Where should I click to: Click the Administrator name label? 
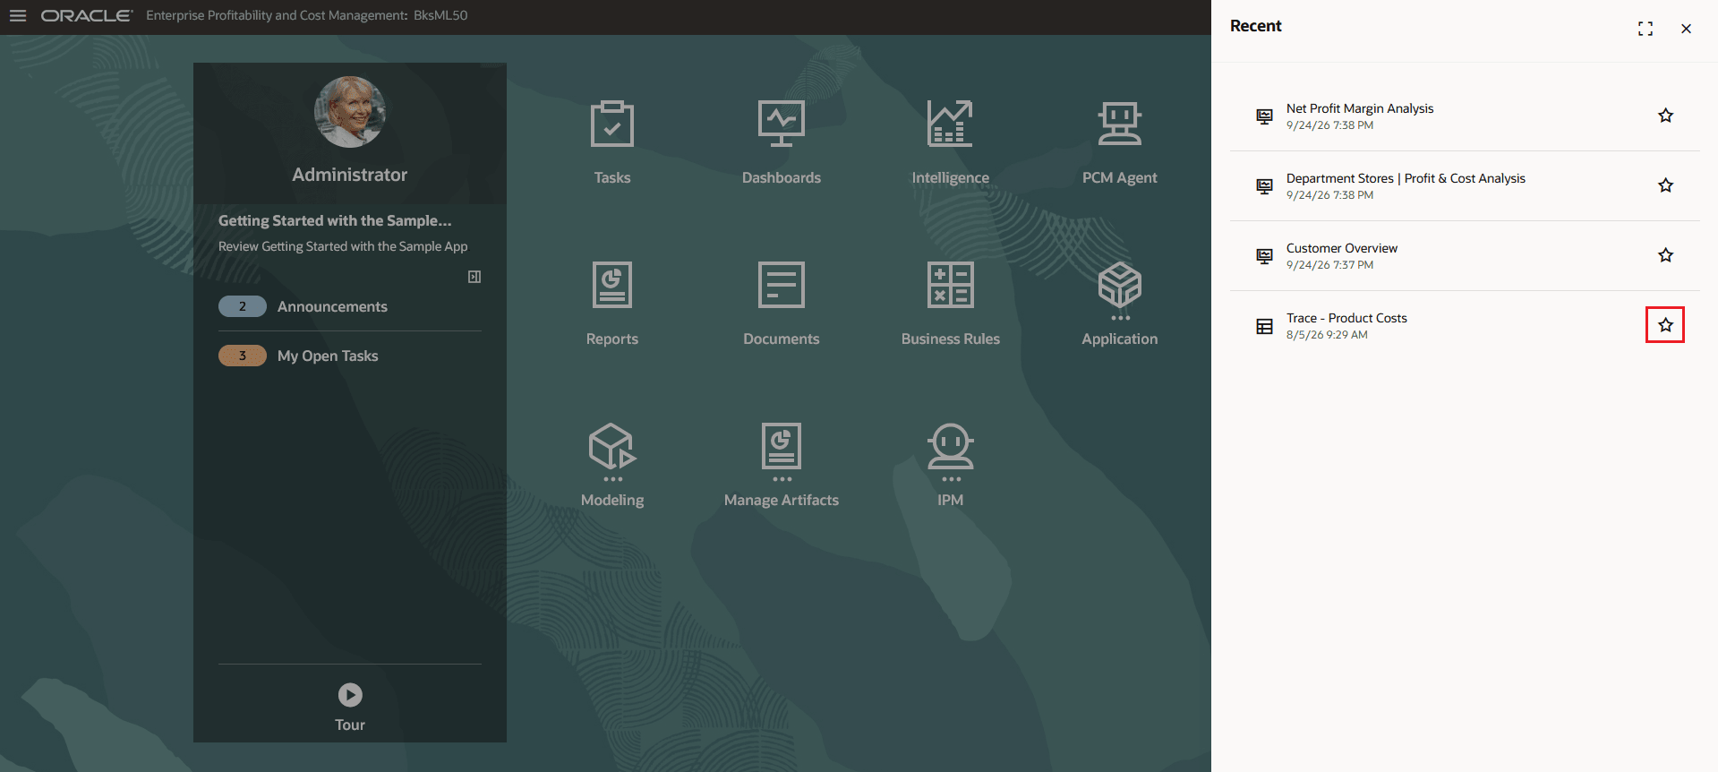click(350, 175)
